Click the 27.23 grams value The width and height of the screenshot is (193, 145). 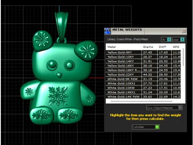[x=148, y=88]
